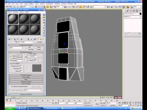Click Assign Material to Selection icon

(15, 39)
